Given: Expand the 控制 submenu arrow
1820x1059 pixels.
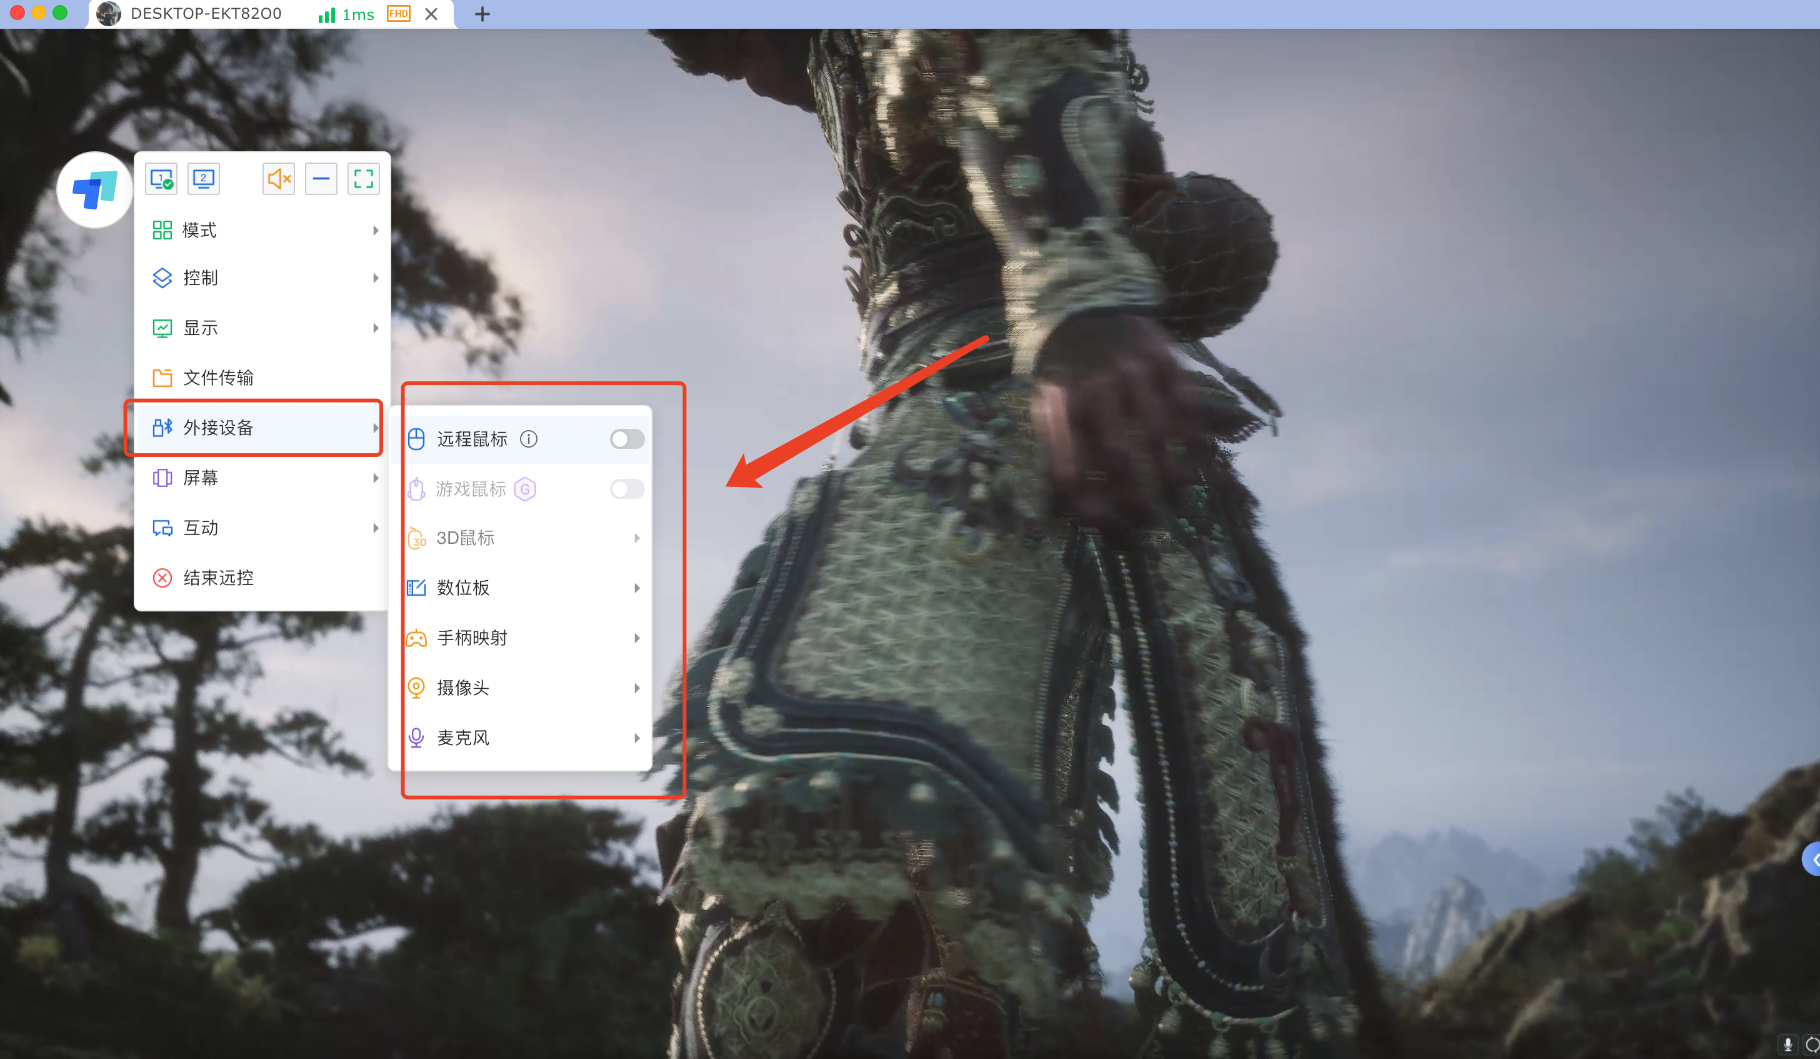Looking at the screenshot, I should [x=376, y=278].
